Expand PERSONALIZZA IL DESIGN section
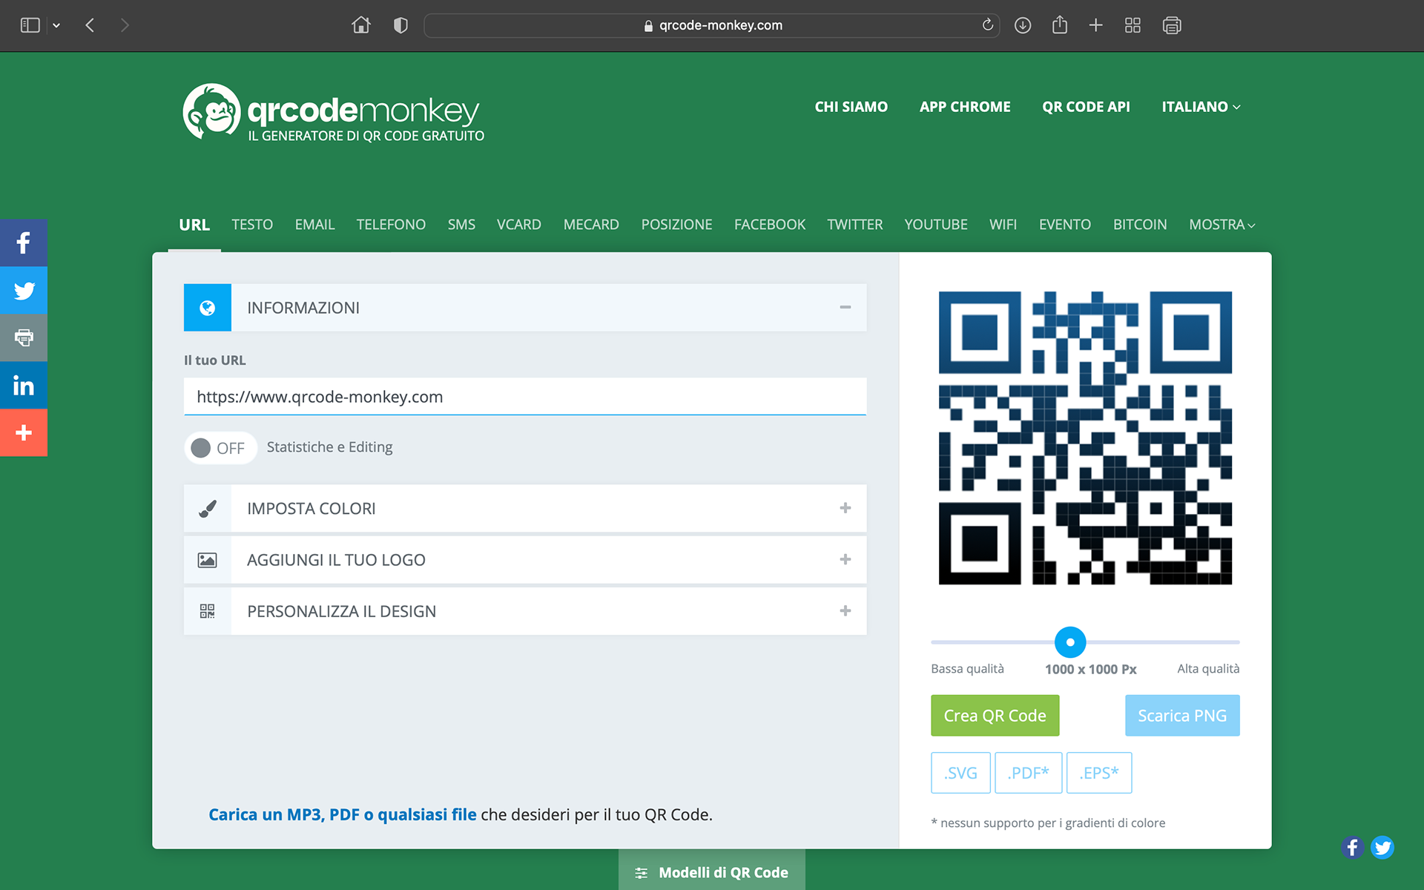This screenshot has width=1424, height=890. (x=845, y=610)
